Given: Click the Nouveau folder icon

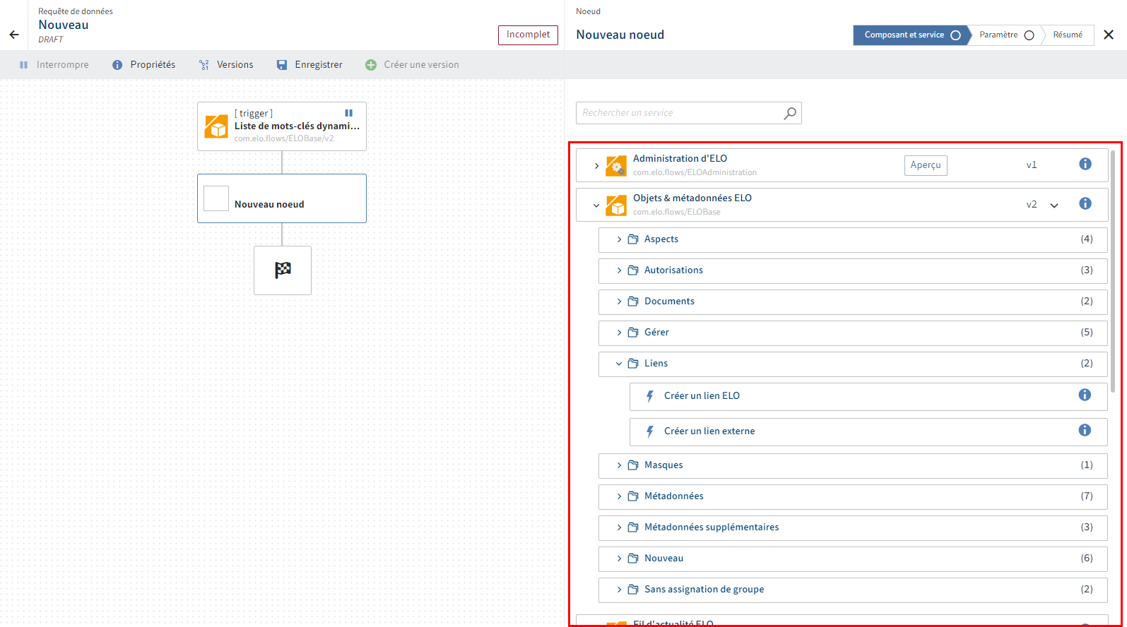Looking at the screenshot, I should pos(633,559).
